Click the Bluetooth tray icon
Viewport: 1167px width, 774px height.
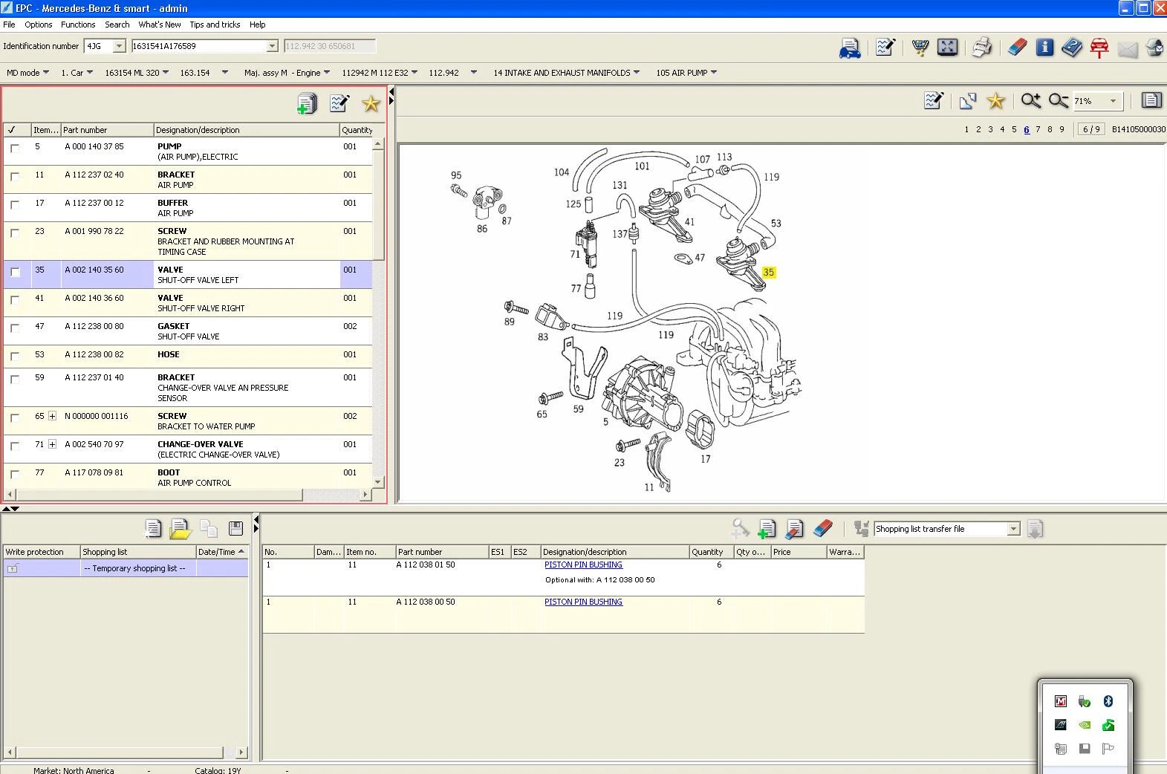pos(1108,701)
